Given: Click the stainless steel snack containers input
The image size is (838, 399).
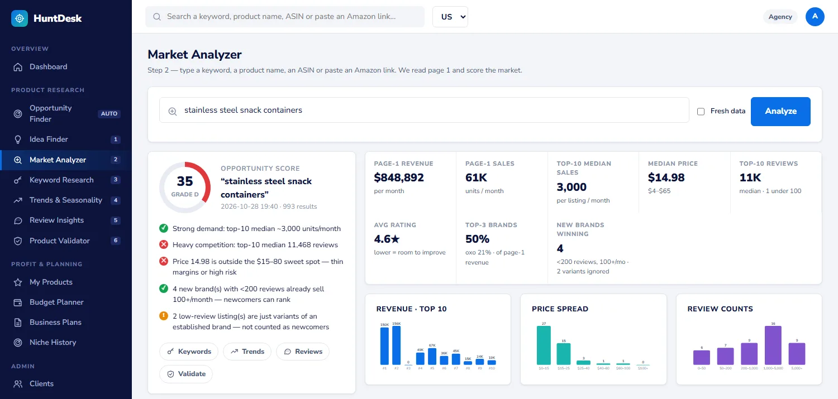Looking at the screenshot, I should pyautogui.click(x=424, y=110).
